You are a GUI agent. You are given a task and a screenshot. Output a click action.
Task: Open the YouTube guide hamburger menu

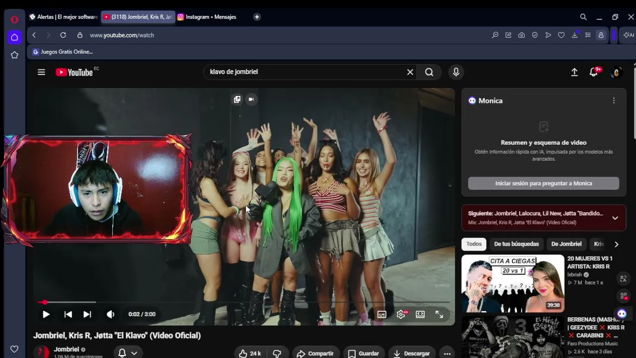coord(41,72)
